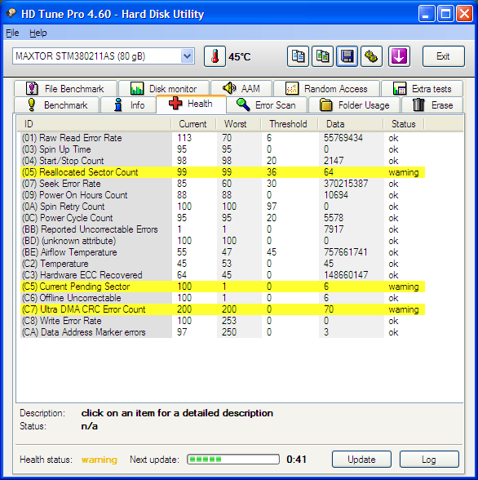Click the thermometer temperature icon
The height and width of the screenshot is (480, 478).
215,56
